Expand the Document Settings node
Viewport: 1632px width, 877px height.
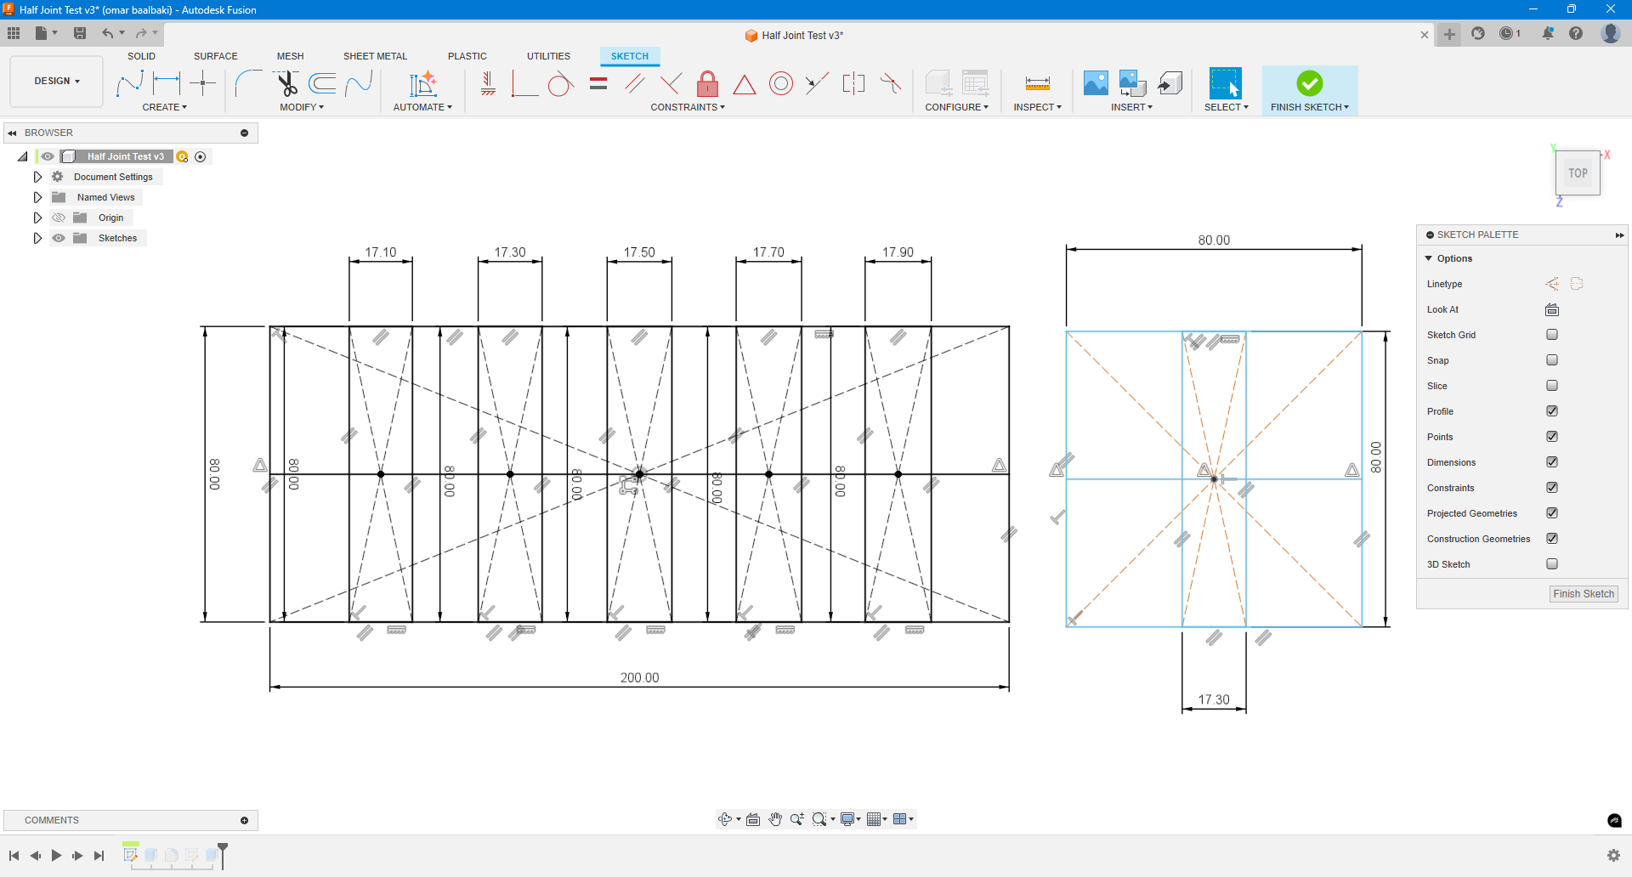[37, 177]
